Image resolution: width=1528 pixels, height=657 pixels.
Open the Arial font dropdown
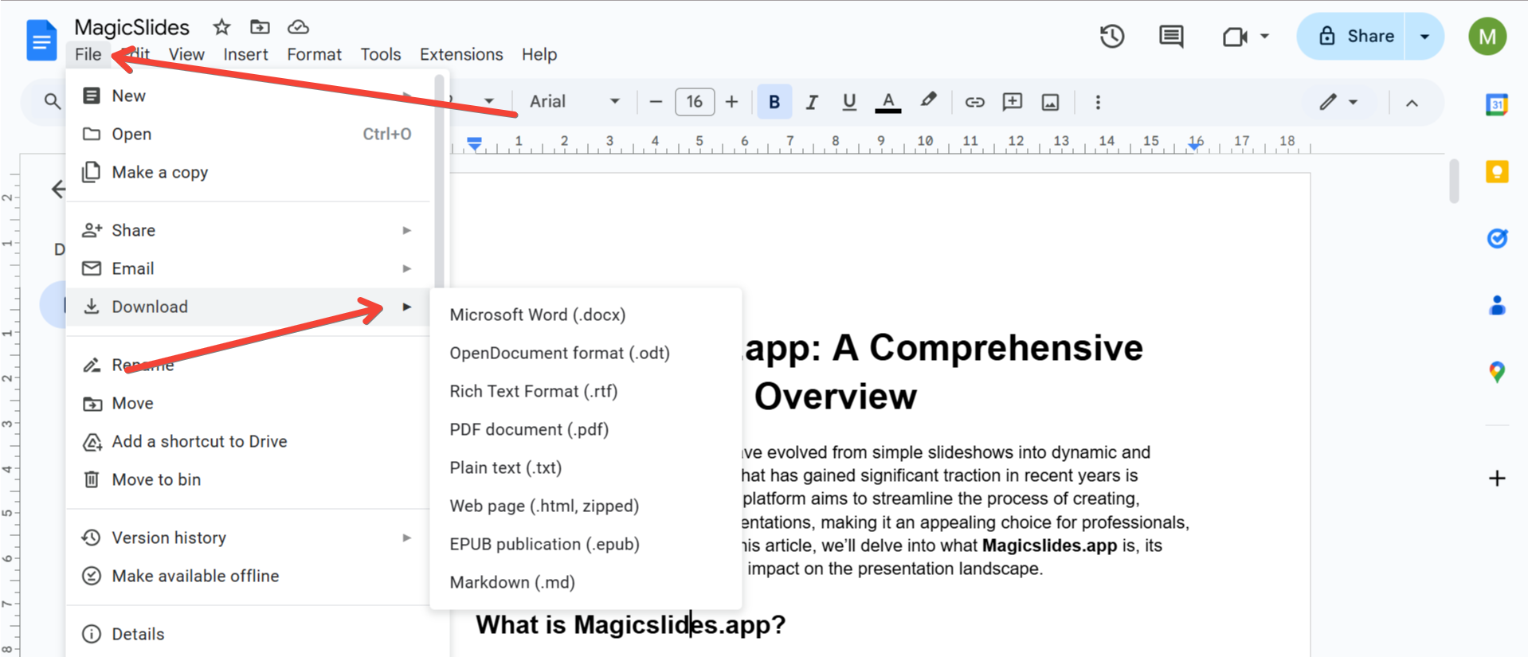coord(574,102)
